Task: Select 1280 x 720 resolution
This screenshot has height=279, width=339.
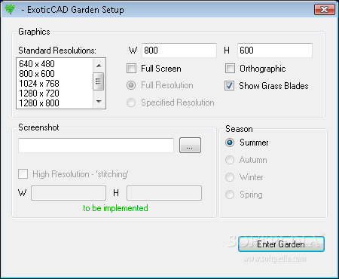Action: click(x=39, y=94)
